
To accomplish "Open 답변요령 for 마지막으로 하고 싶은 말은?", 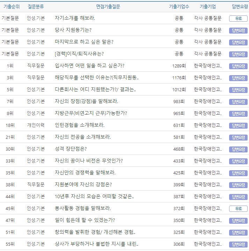I will pyautogui.click(x=238, y=42).
